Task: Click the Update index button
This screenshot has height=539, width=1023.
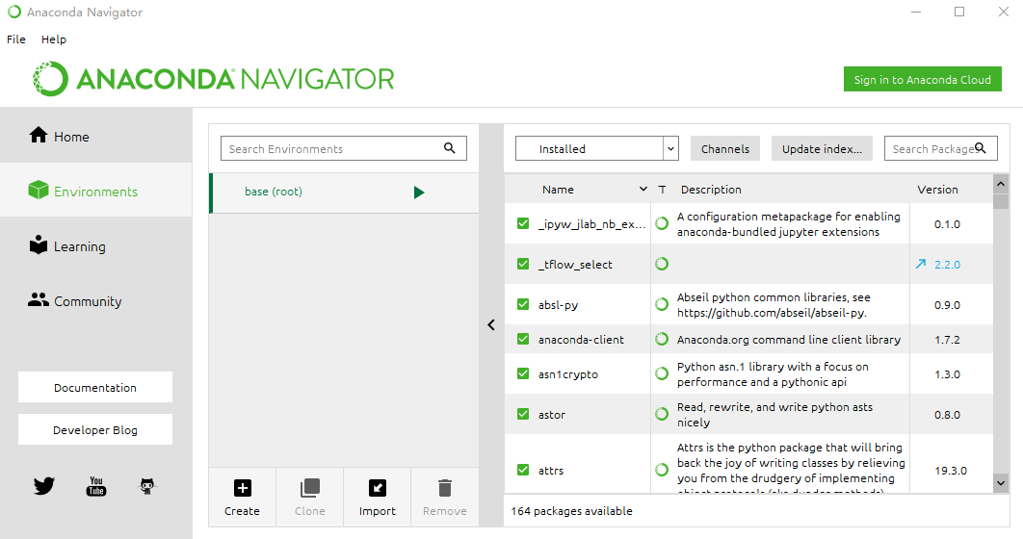Action: click(822, 148)
